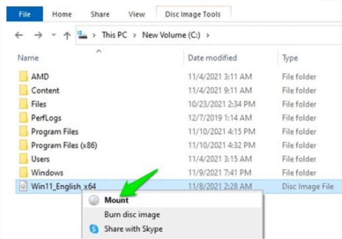Select the Windows folder icon
This screenshot has height=239, width=342.
(23, 172)
